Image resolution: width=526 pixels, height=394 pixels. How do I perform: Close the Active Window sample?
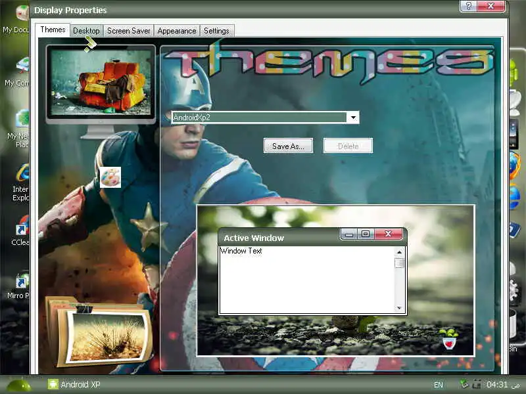(x=388, y=234)
